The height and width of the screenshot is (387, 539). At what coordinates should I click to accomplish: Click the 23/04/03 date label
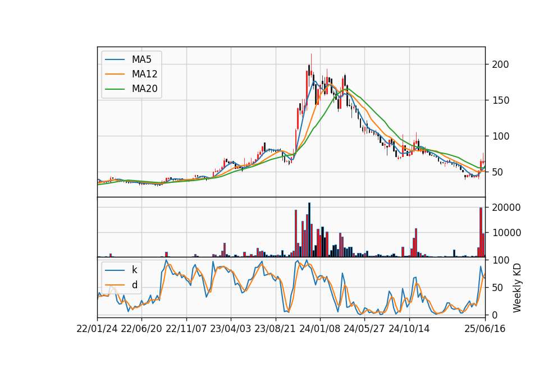(x=231, y=329)
